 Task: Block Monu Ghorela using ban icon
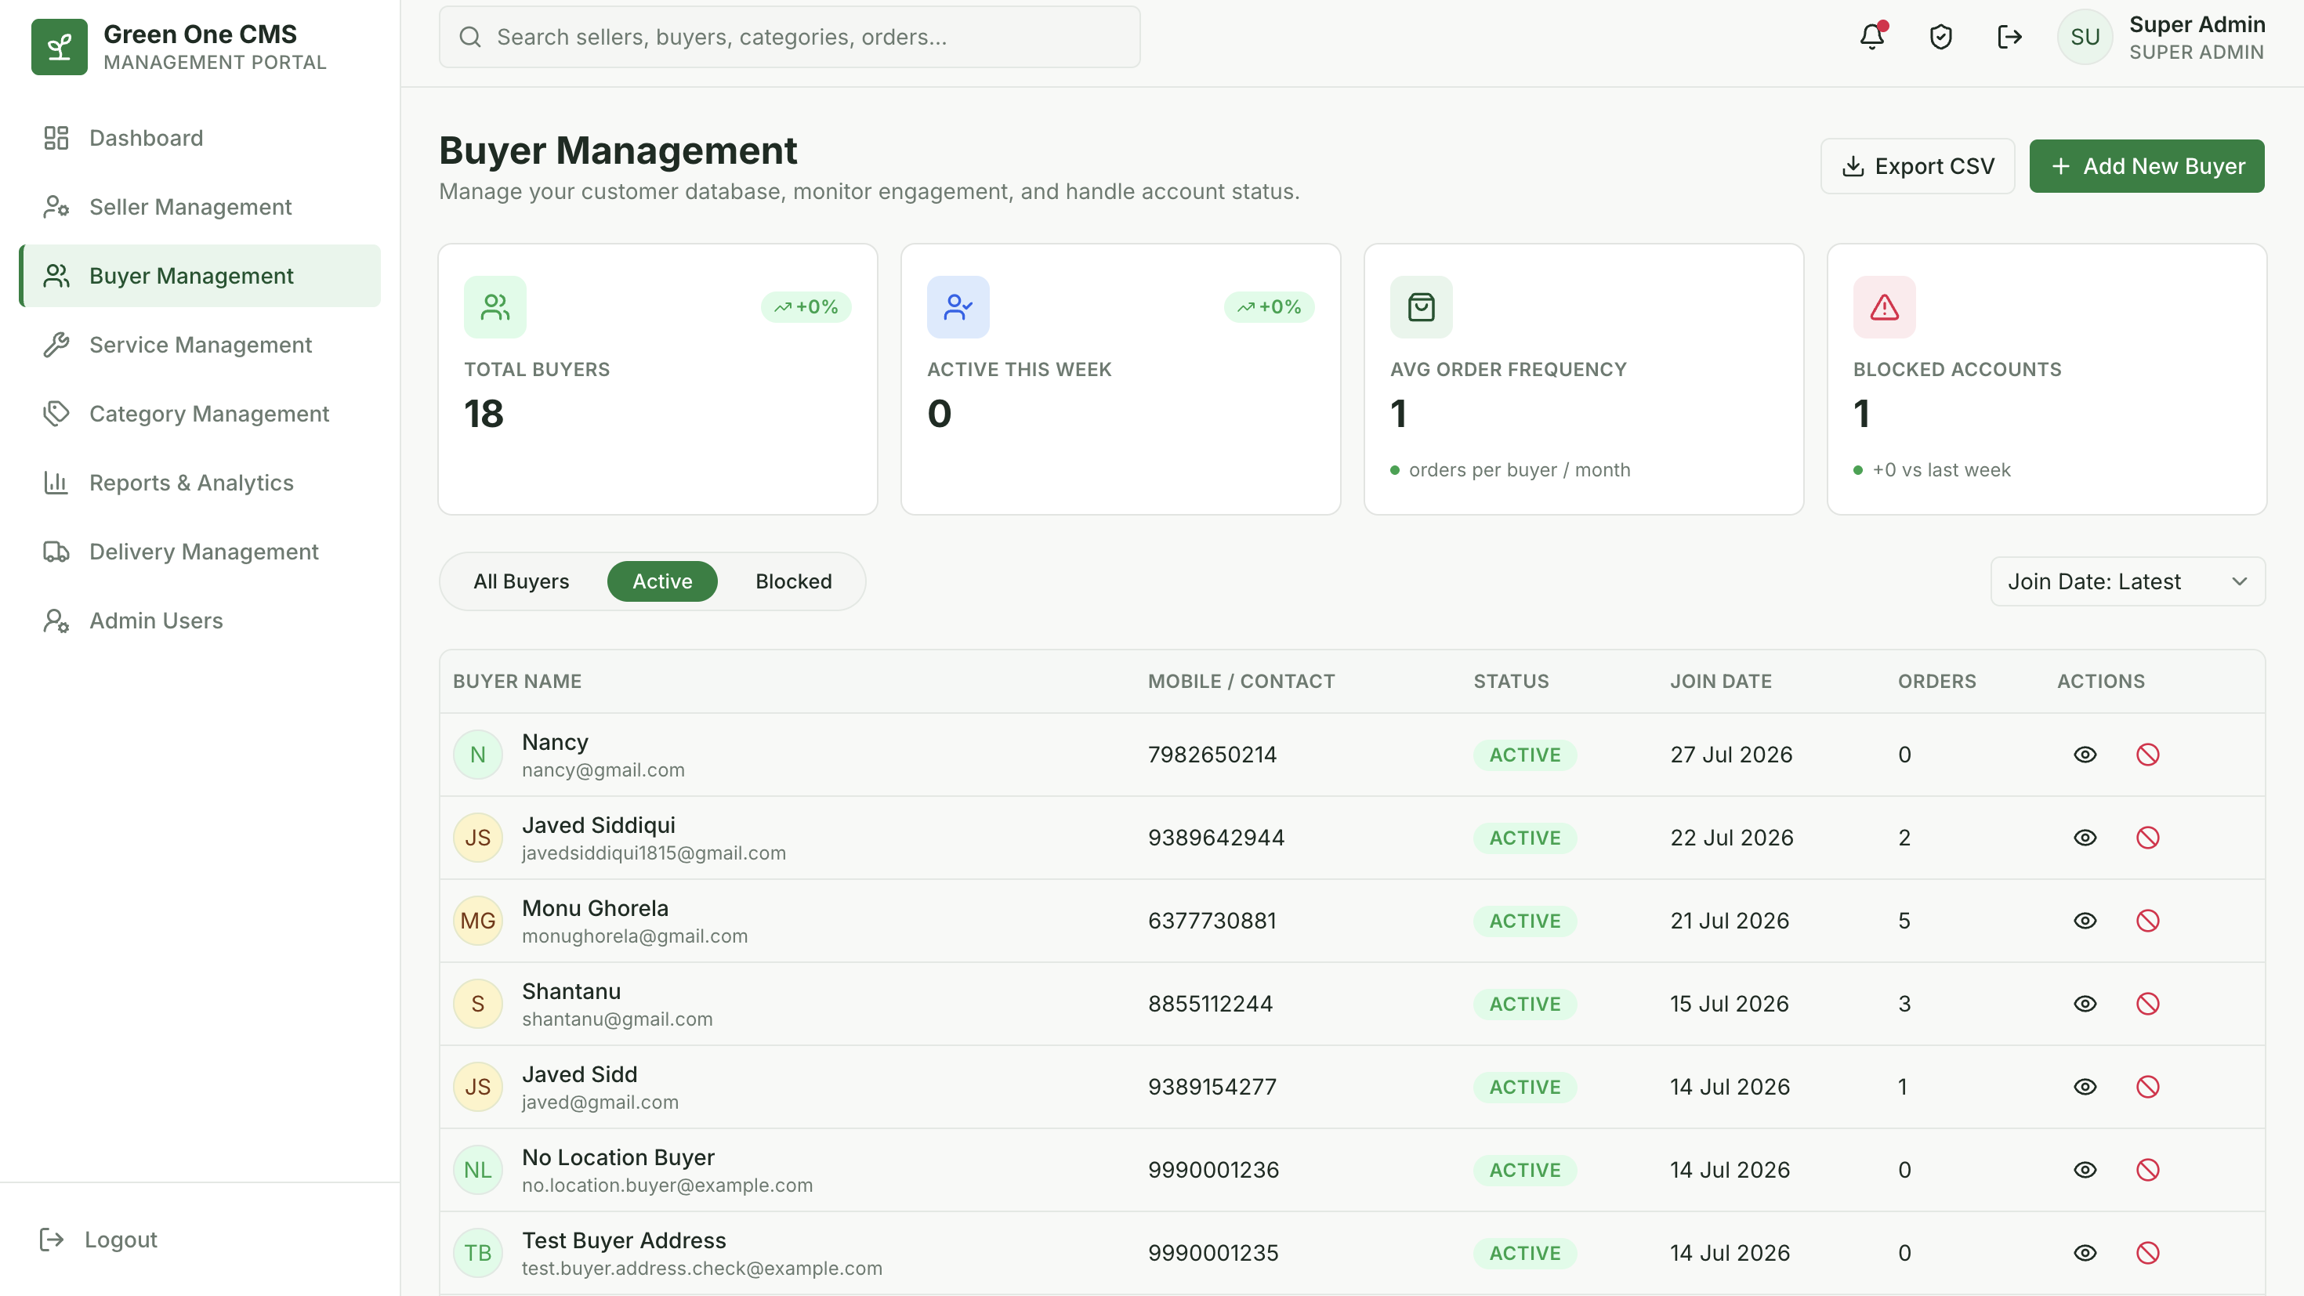click(2147, 921)
